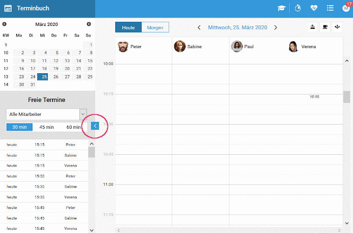Collapse the sidebar with blue arrow
Image resolution: width=353 pixels, height=234 pixels.
95,125
